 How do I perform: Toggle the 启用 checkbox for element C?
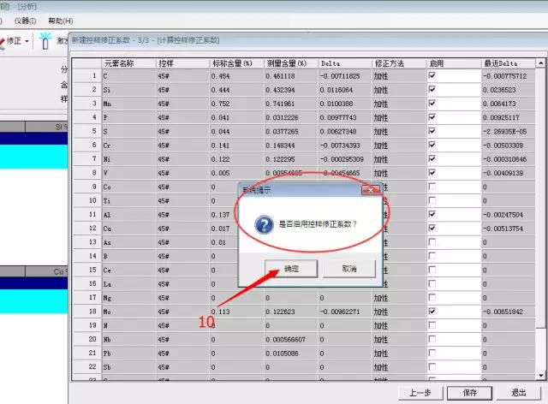[x=432, y=76]
